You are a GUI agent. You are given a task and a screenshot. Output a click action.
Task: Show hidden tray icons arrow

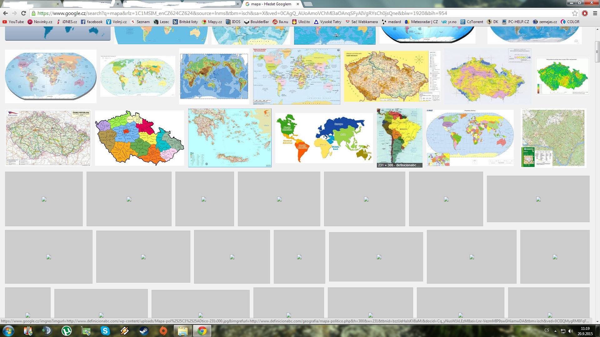555,331
